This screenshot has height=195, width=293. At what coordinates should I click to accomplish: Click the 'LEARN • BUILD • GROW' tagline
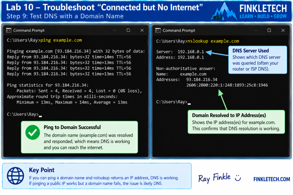pos(263,16)
